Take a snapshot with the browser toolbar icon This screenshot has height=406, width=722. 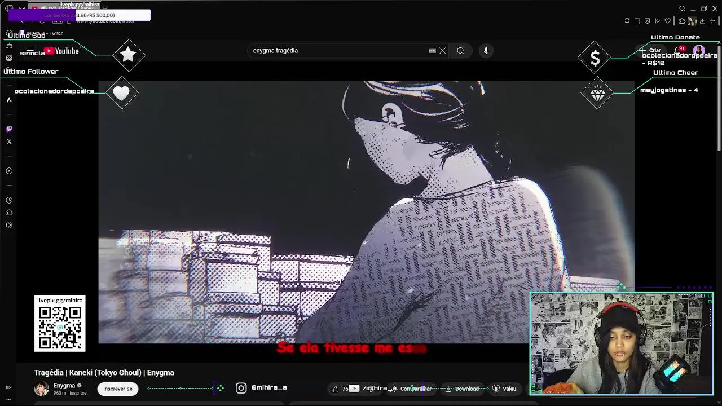pyautogui.click(x=637, y=21)
